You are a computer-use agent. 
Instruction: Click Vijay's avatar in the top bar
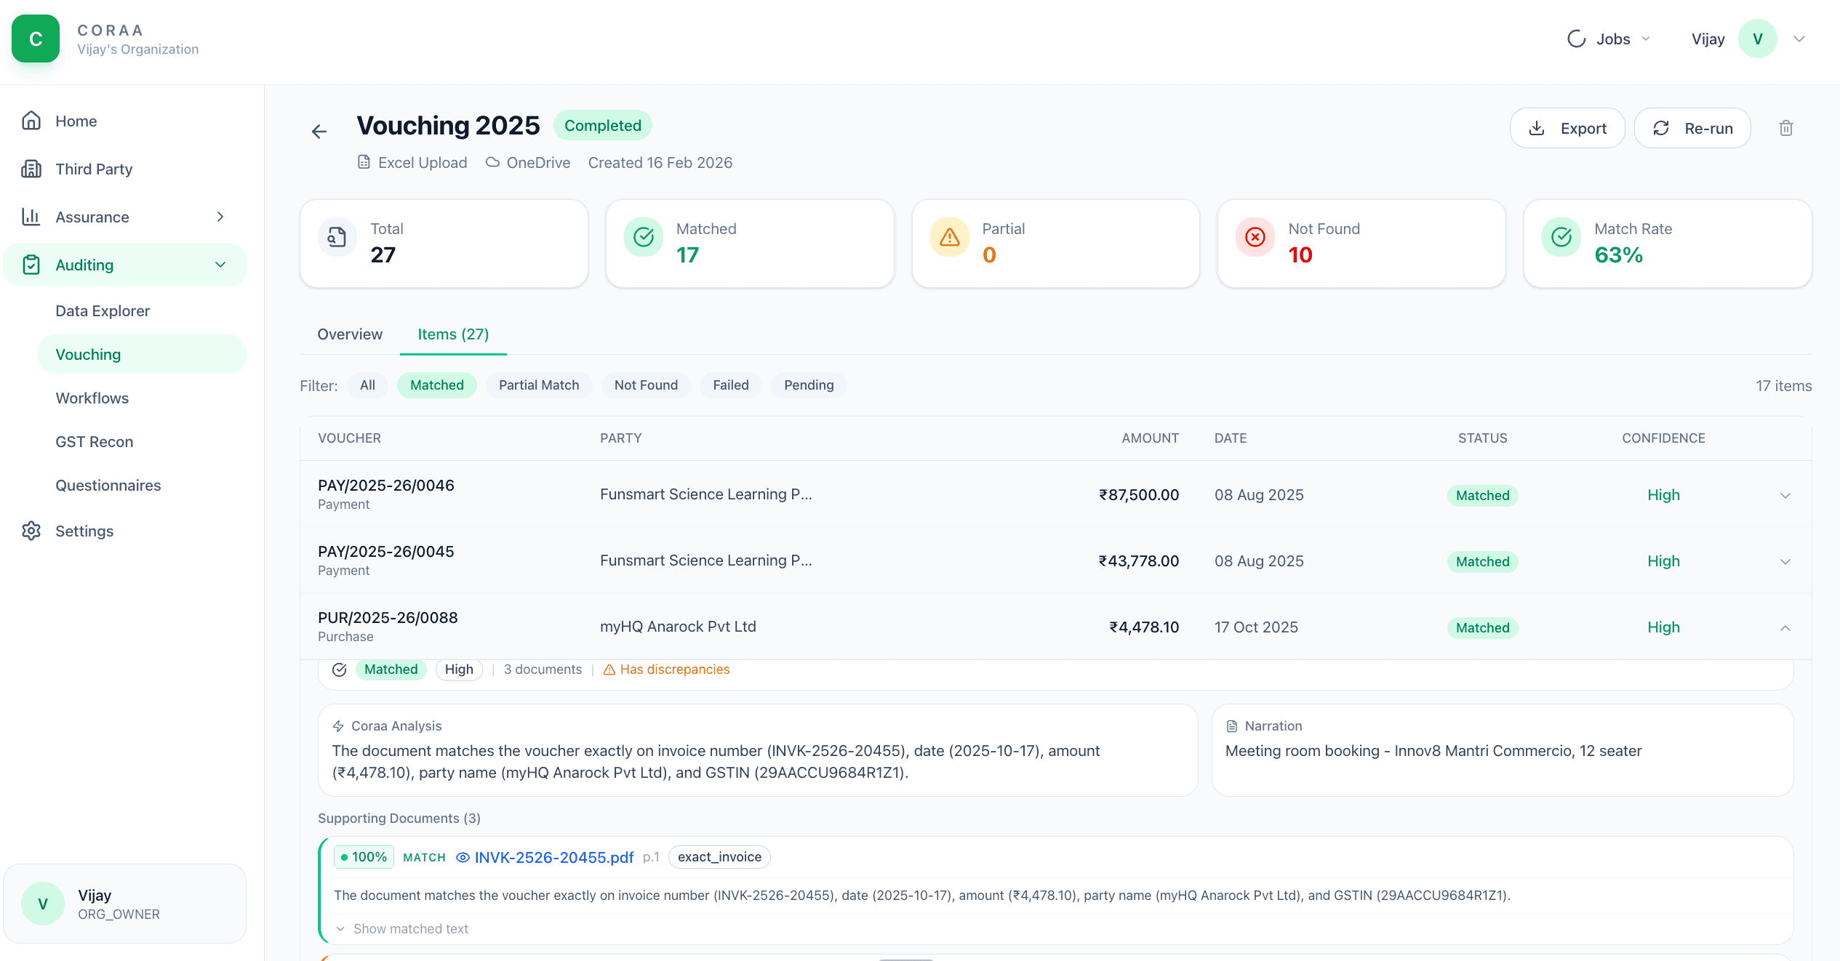tap(1758, 39)
